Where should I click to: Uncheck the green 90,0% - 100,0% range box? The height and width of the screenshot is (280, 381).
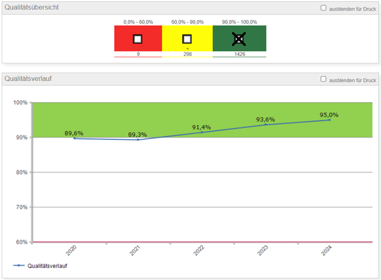[x=239, y=39]
